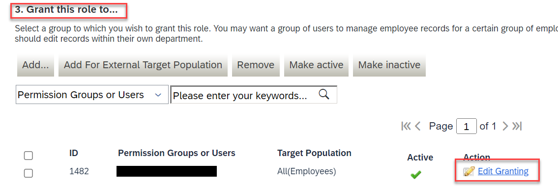Screen dimensions: 558x186
Task: Open Permission Groups or Users dropdown
Action: pos(92,94)
